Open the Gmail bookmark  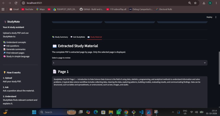tap(14, 9)
